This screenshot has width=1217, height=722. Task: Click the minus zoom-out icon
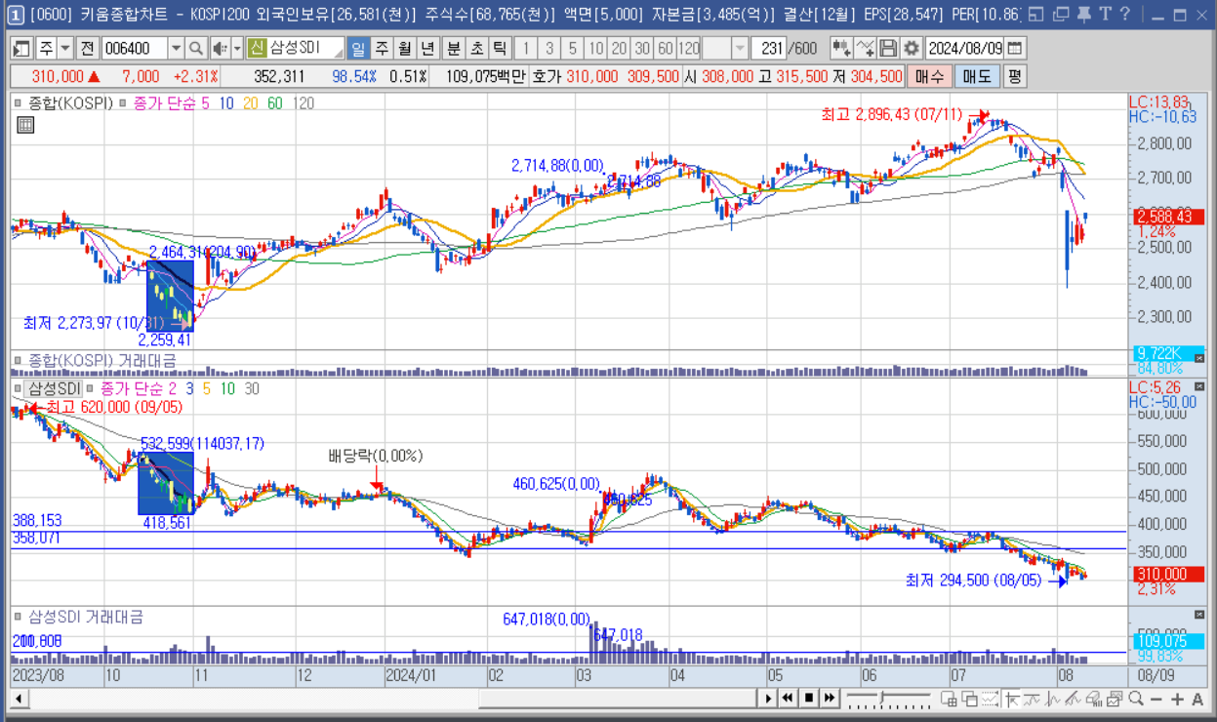tap(1156, 698)
